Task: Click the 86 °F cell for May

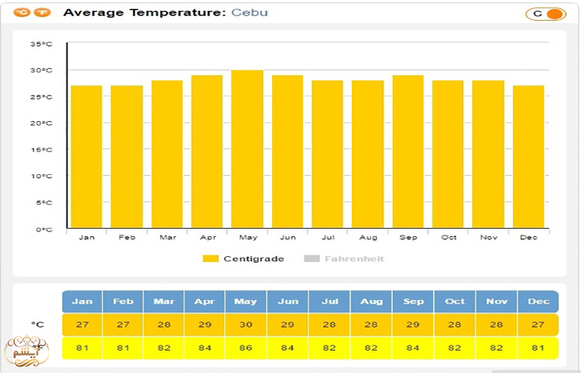Action: 246,347
